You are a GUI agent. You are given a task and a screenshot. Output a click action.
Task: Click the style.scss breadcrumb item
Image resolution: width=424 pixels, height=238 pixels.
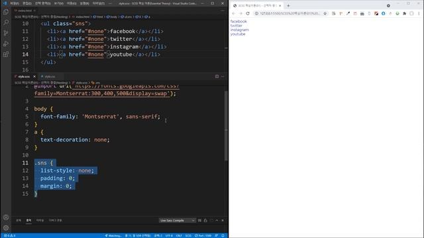pos(79,83)
